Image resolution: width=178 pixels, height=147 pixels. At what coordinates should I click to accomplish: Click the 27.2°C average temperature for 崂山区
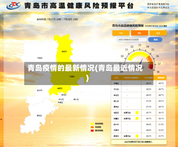(149, 101)
